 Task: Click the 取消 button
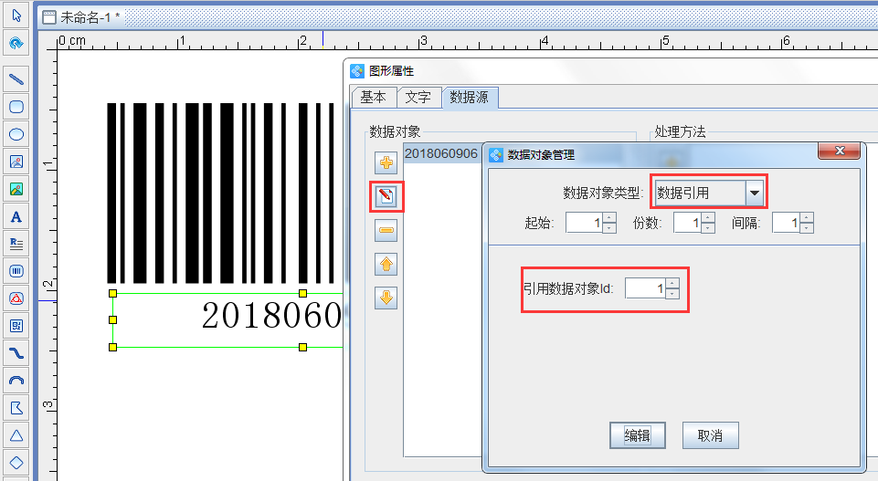pyautogui.click(x=710, y=435)
